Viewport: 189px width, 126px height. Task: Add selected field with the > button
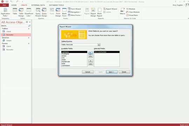coord(91,53)
